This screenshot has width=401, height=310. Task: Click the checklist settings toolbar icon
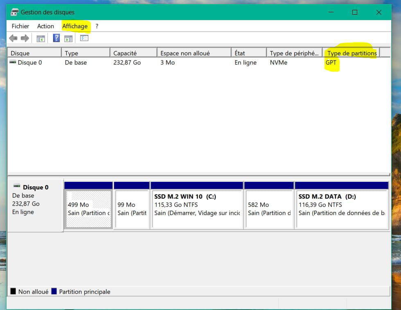coord(84,38)
